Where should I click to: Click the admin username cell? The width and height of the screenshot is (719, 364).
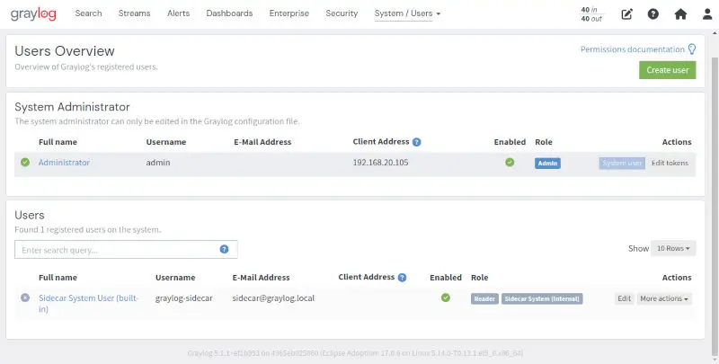(x=158, y=163)
